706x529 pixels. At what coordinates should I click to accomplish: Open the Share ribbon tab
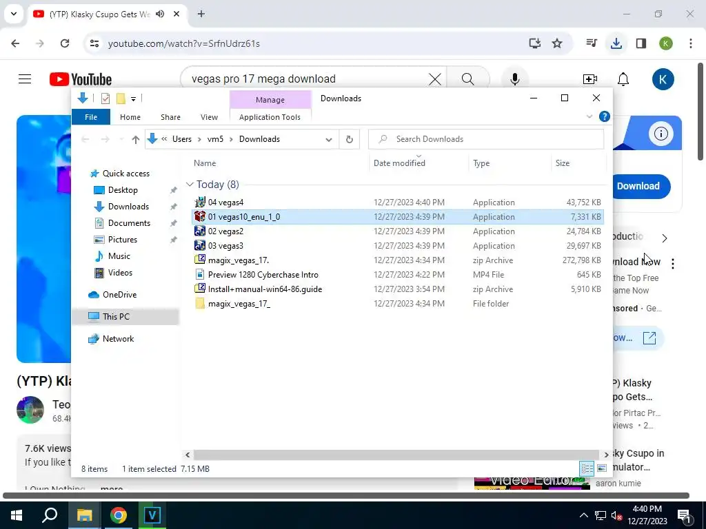click(171, 117)
